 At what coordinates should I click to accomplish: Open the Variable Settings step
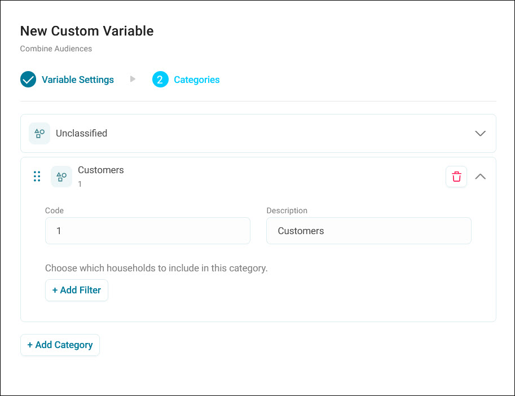pyautogui.click(x=77, y=80)
